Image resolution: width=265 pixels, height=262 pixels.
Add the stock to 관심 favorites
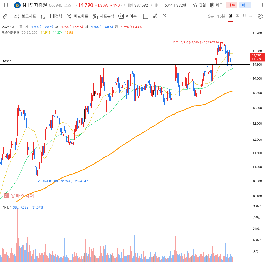[200, 5]
